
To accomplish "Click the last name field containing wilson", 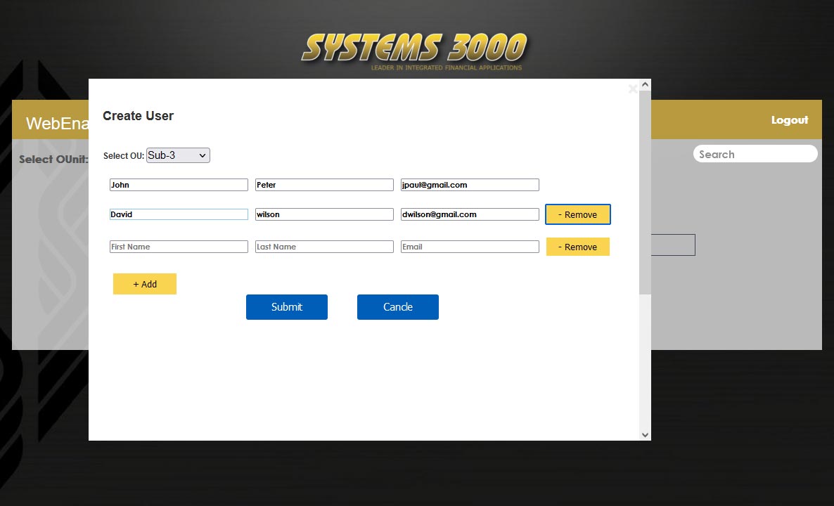I will (x=324, y=214).
